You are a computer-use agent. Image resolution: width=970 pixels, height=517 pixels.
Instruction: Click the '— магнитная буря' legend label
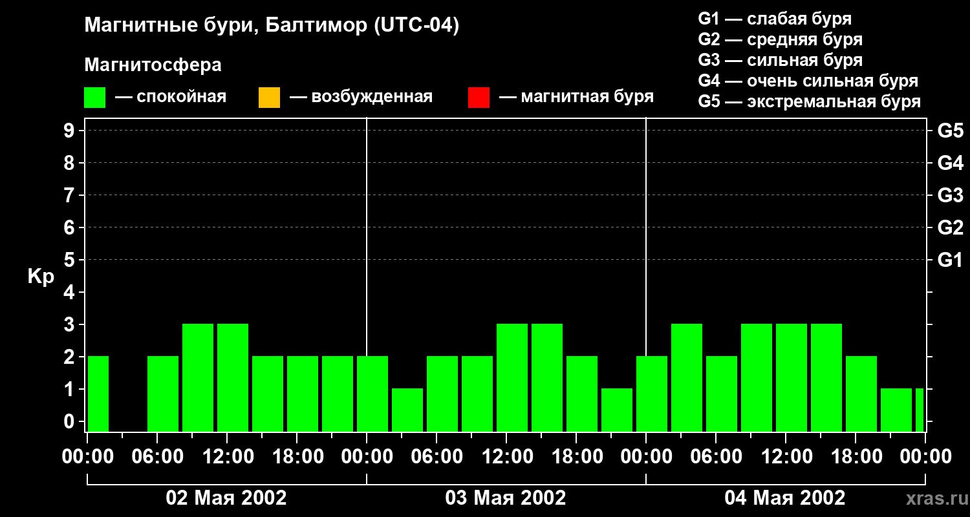tap(576, 97)
